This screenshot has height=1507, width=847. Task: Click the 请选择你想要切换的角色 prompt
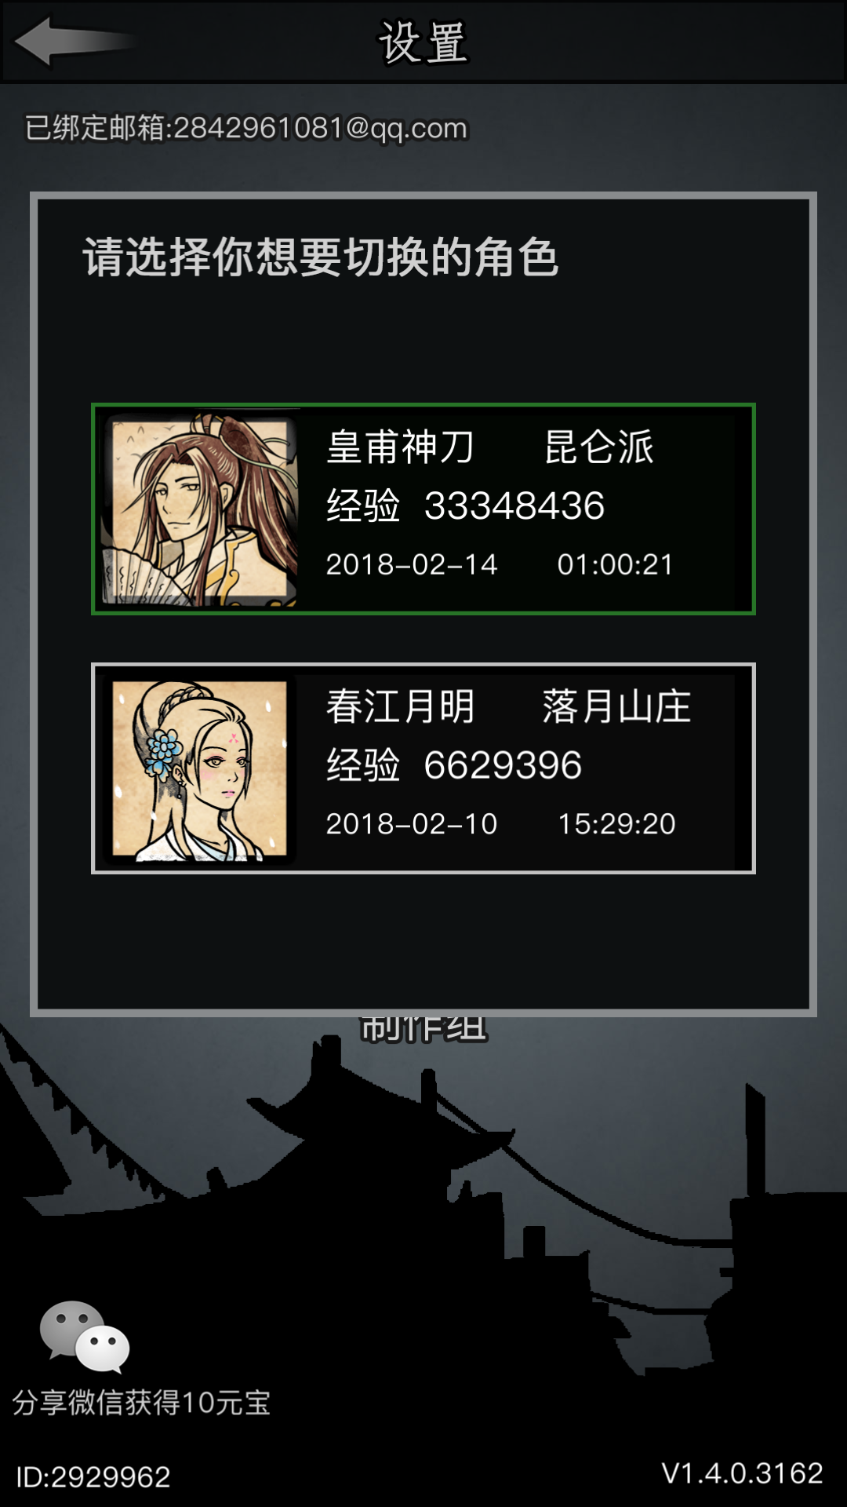pos(321,257)
